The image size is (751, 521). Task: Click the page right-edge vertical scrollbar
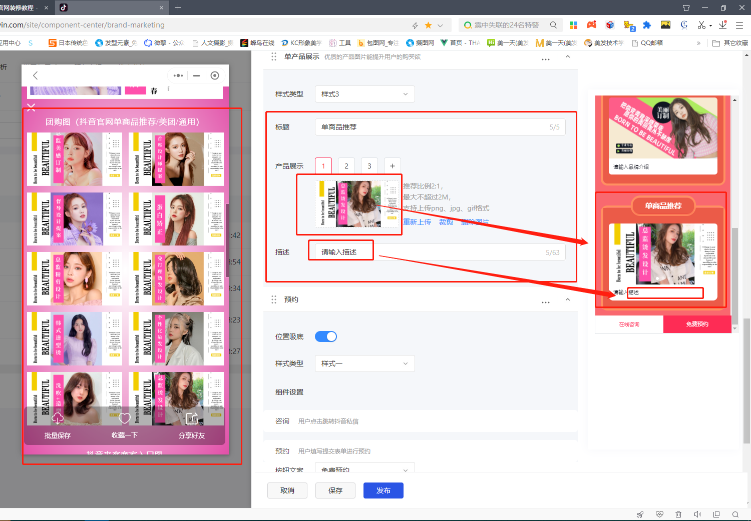coord(747,380)
